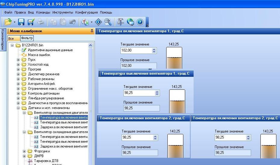This screenshot has height=165, width=280.
Task: Click Температура выключения вентилятора 1 panel title
Action: pyautogui.click(x=145, y=73)
